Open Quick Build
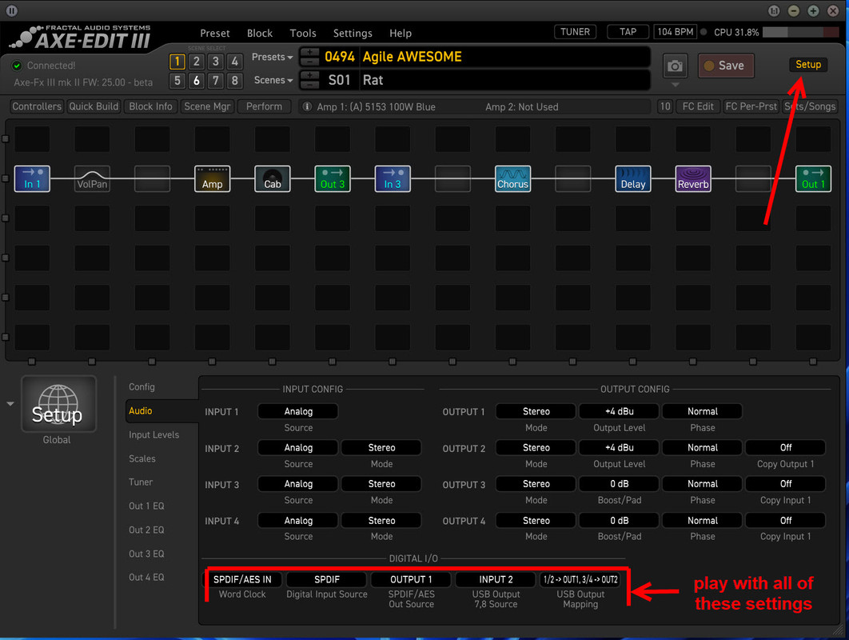The image size is (849, 640). [x=93, y=106]
